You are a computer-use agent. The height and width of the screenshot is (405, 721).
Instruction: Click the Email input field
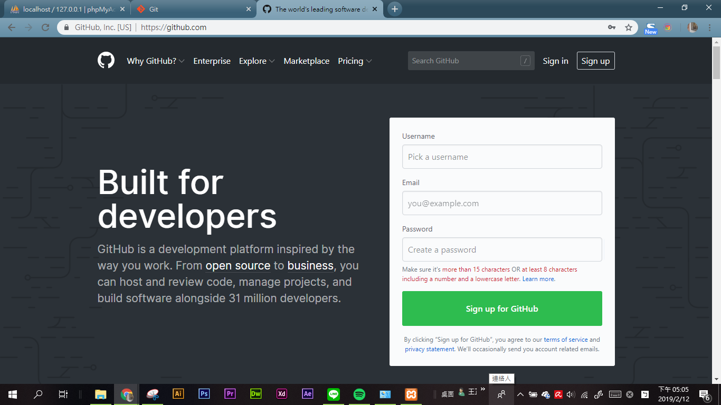[x=502, y=203]
